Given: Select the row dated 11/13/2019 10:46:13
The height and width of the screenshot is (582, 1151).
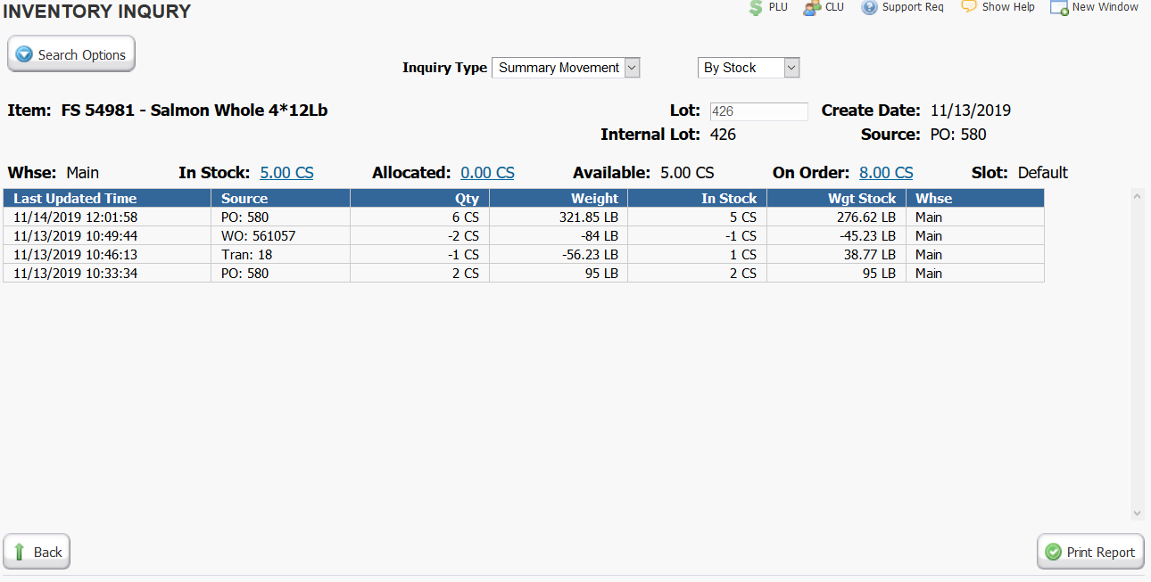Looking at the screenshot, I should click(x=524, y=254).
